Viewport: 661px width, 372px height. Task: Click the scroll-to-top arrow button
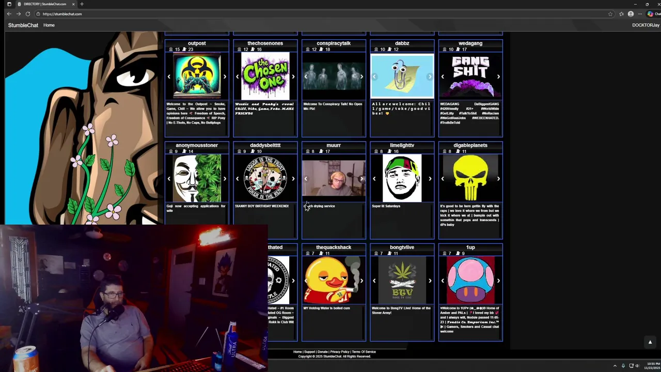(x=650, y=342)
